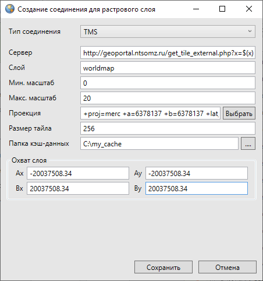Viewport: 263px width, 281px height.
Task: Click the Сервер label
Action: (20, 52)
